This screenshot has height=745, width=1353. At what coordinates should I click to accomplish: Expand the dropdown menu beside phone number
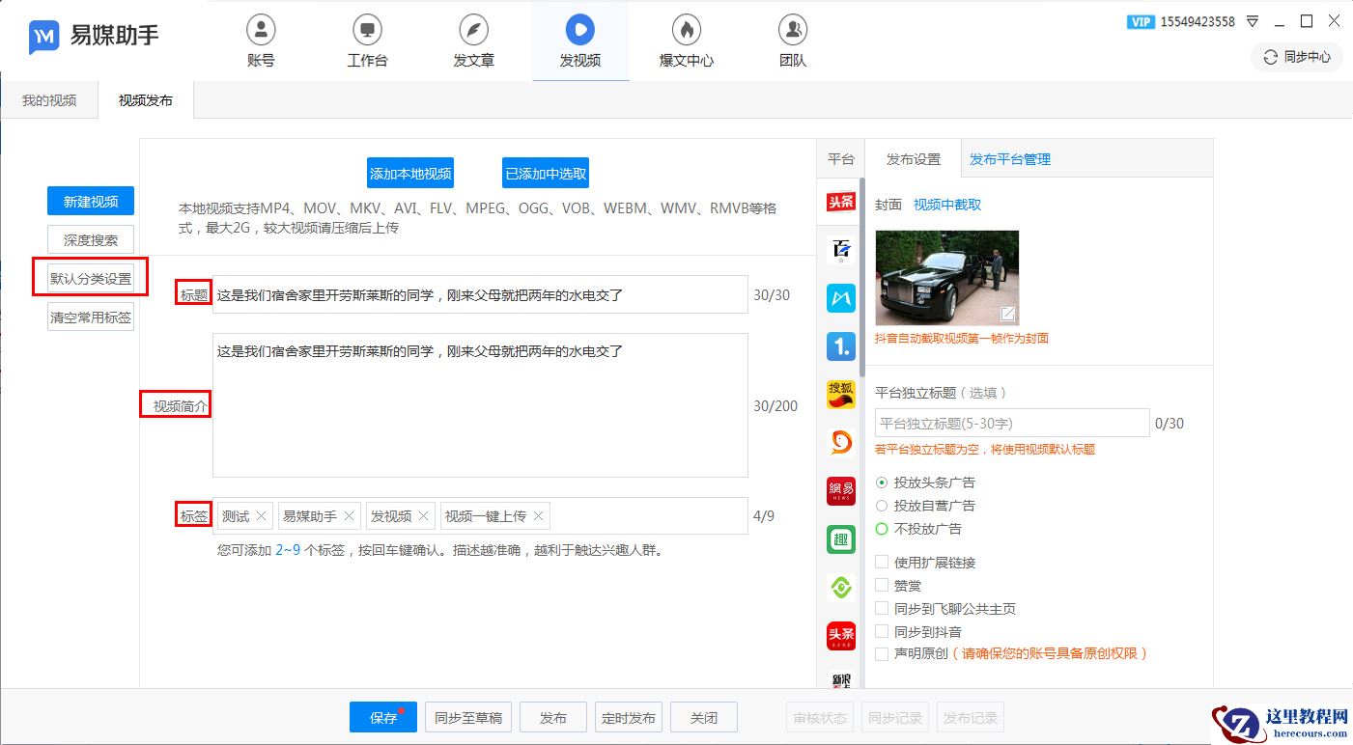(x=1253, y=21)
